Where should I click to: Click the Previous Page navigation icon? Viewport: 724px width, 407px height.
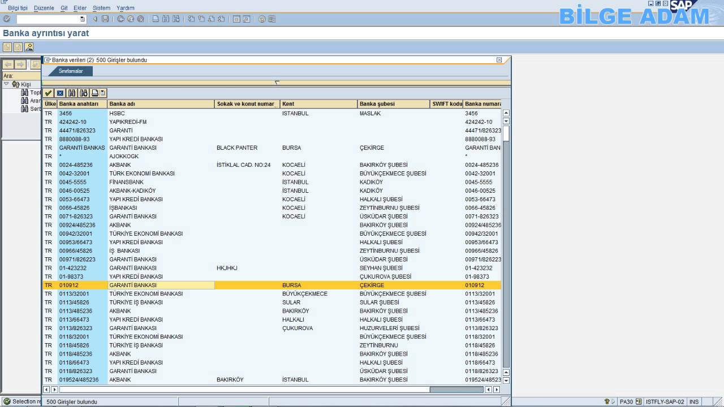[x=201, y=19]
